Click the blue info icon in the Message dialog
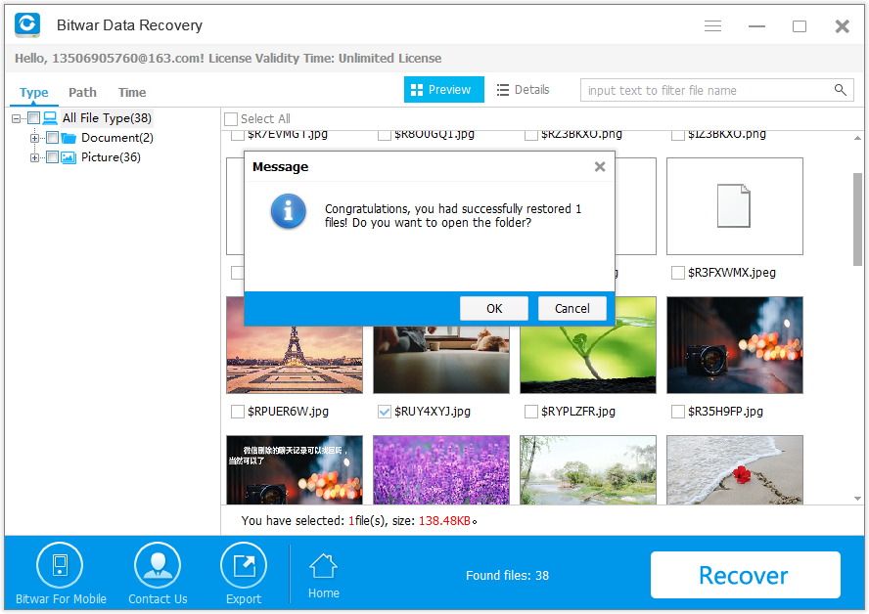This screenshot has width=869, height=614. [x=288, y=211]
